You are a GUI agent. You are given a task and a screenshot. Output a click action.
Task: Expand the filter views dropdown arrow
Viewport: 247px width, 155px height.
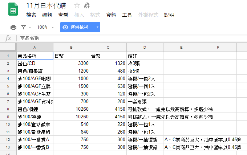(30, 27)
